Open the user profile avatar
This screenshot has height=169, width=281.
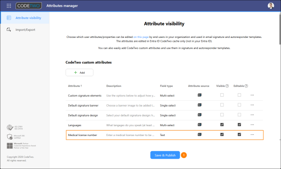pos(271,6)
